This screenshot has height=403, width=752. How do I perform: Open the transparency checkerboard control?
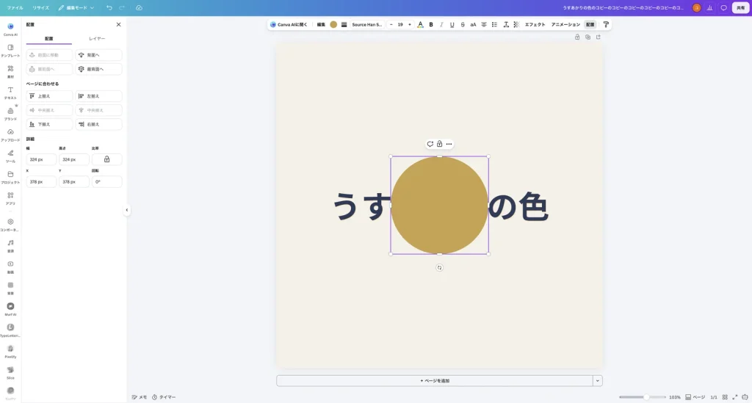(x=516, y=24)
